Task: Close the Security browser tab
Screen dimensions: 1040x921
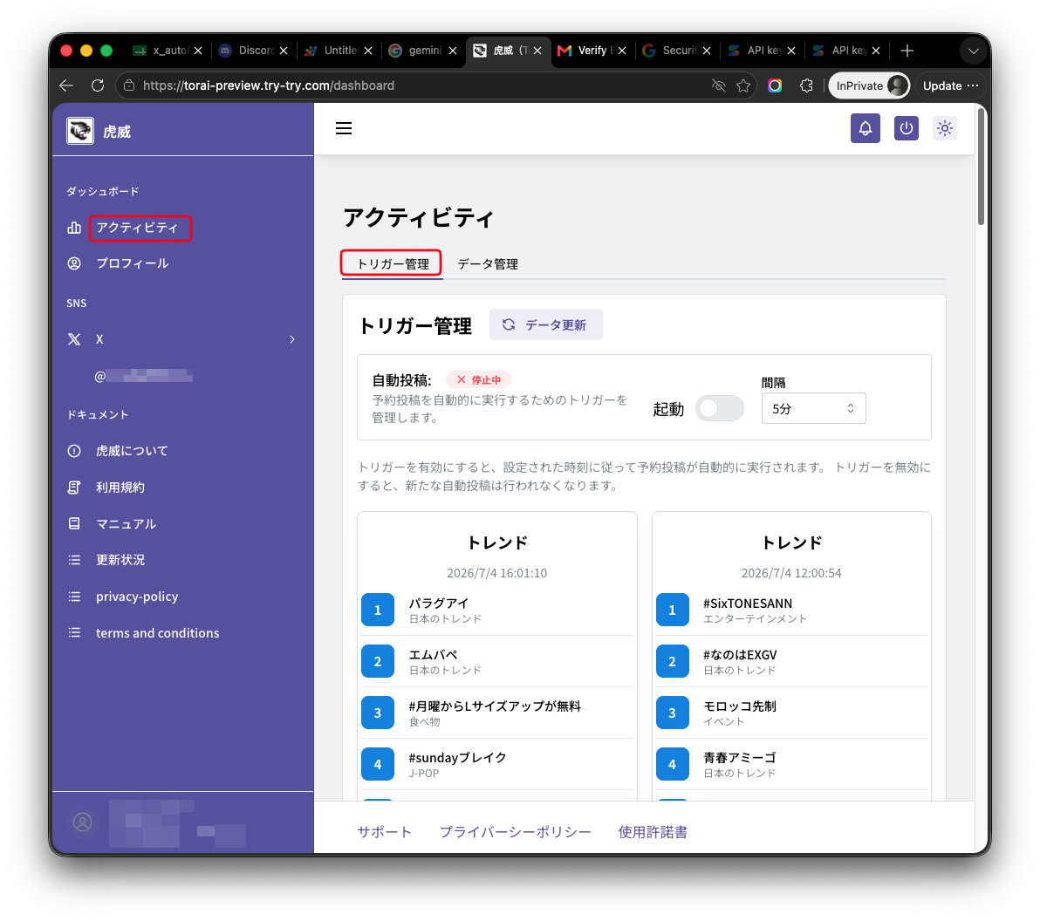Action: coord(707,51)
